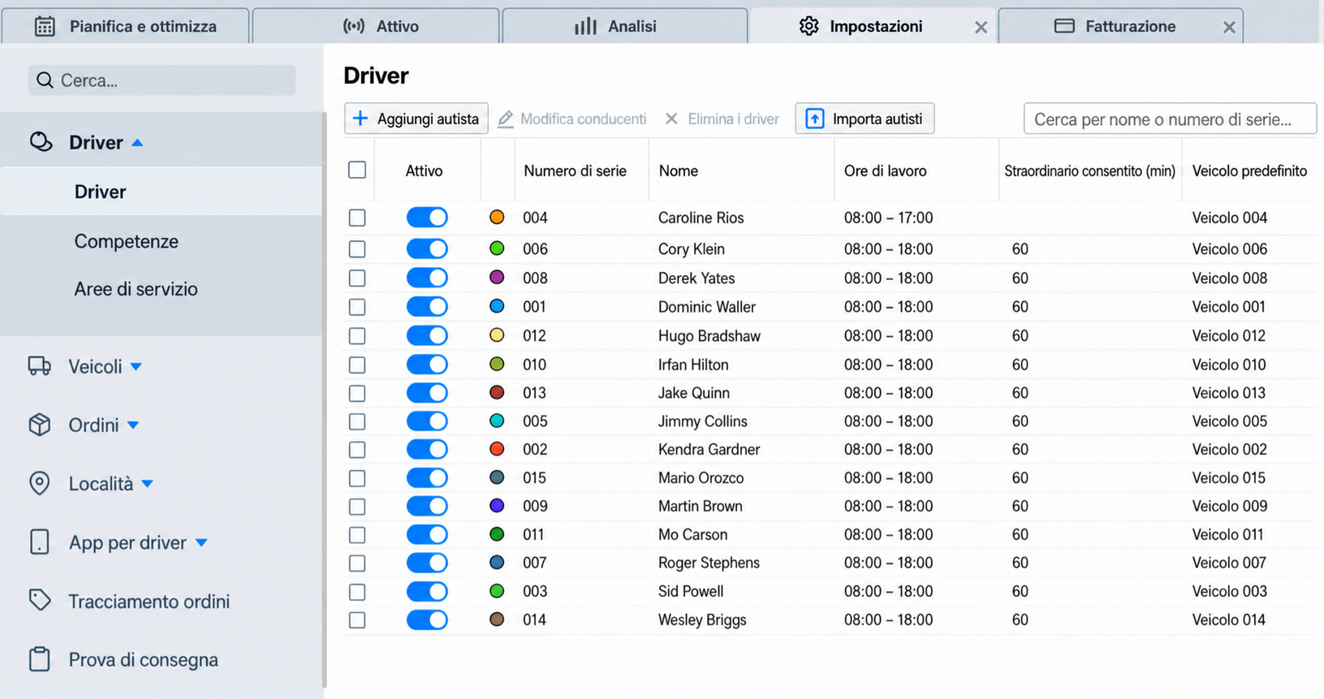Image resolution: width=1324 pixels, height=699 pixels.
Task: Click the magnifier icon in sidebar search
Action: (x=45, y=80)
